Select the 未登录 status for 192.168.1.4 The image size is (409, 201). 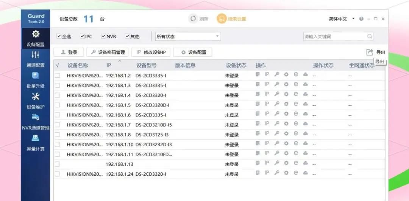point(232,95)
